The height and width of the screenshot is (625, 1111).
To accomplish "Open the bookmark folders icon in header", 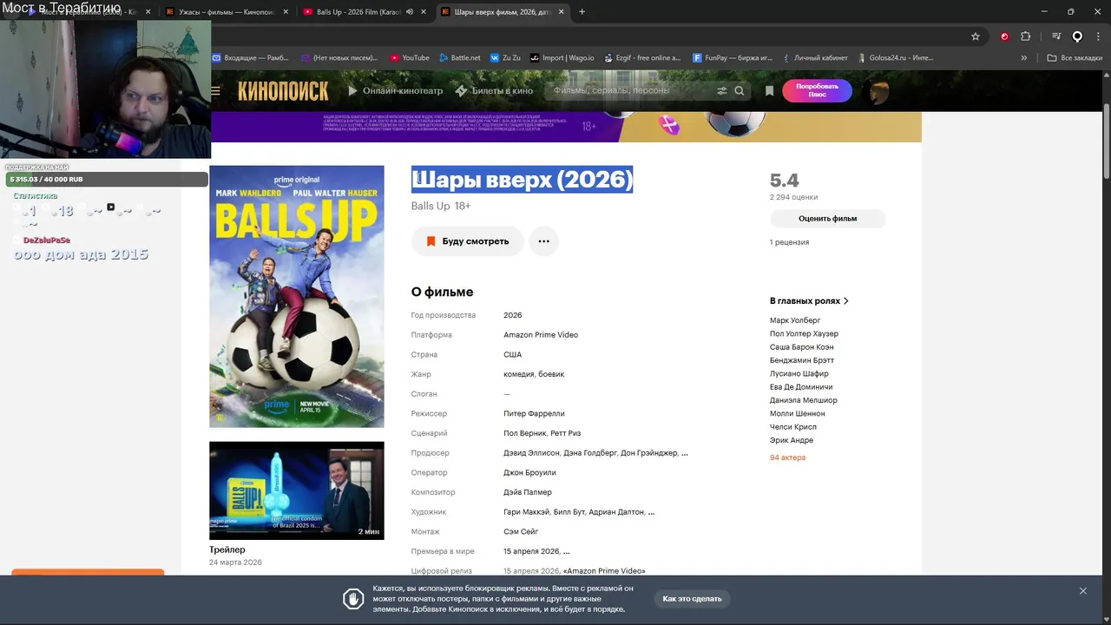I will pyautogui.click(x=769, y=90).
